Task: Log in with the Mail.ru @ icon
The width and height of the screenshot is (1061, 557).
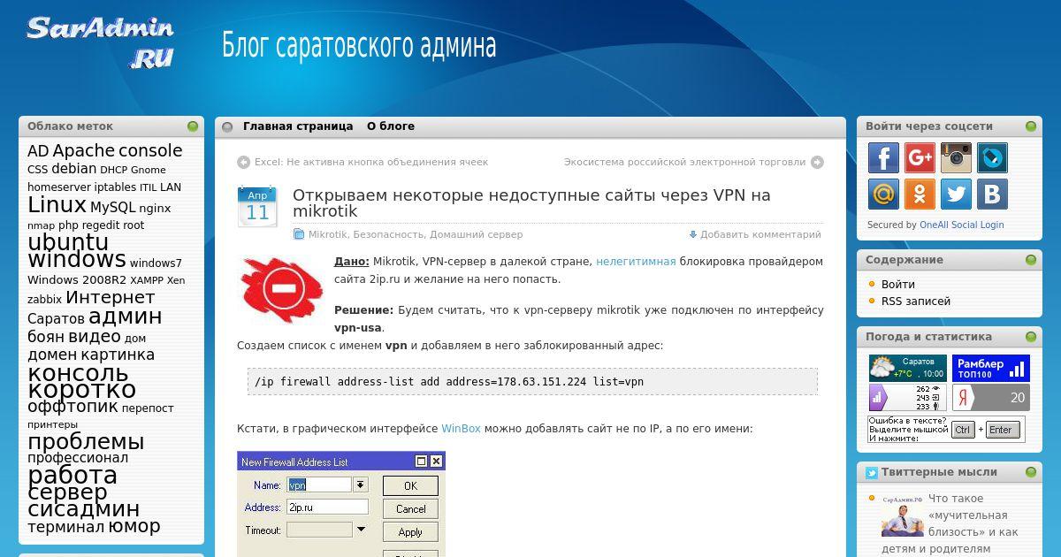Action: (x=883, y=194)
